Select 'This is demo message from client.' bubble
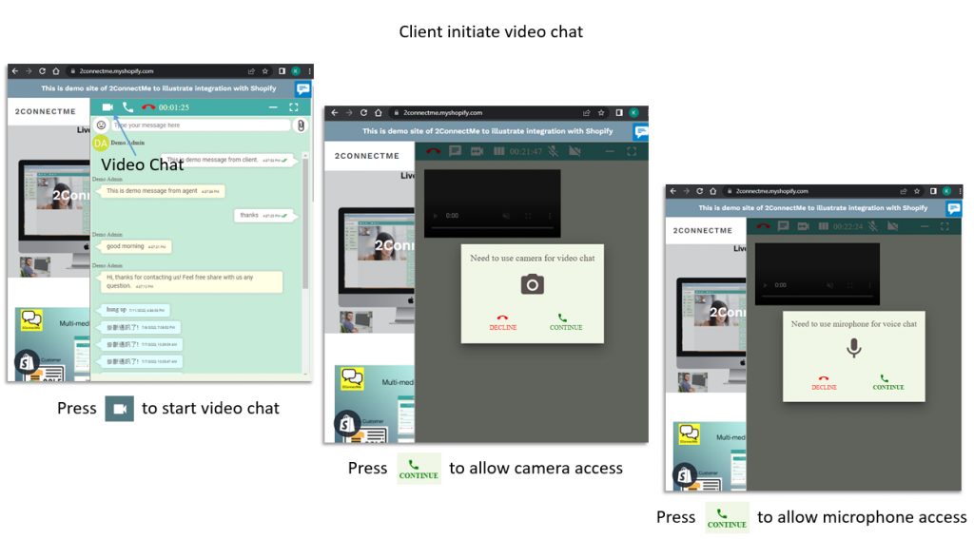 [x=227, y=161]
